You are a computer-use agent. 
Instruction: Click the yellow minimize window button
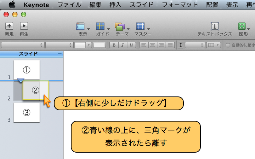15,14
